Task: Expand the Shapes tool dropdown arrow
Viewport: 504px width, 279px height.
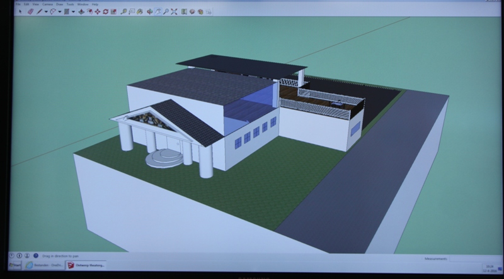Action: (72, 11)
